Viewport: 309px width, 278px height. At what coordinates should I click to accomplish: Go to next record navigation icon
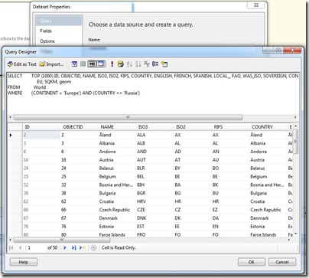pos(65,247)
